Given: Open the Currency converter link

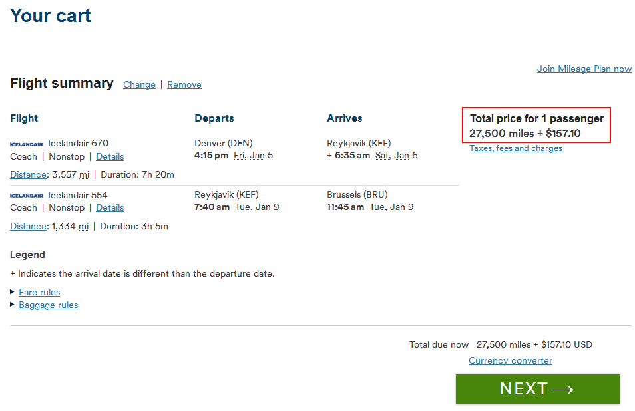Looking at the screenshot, I should pos(511,360).
